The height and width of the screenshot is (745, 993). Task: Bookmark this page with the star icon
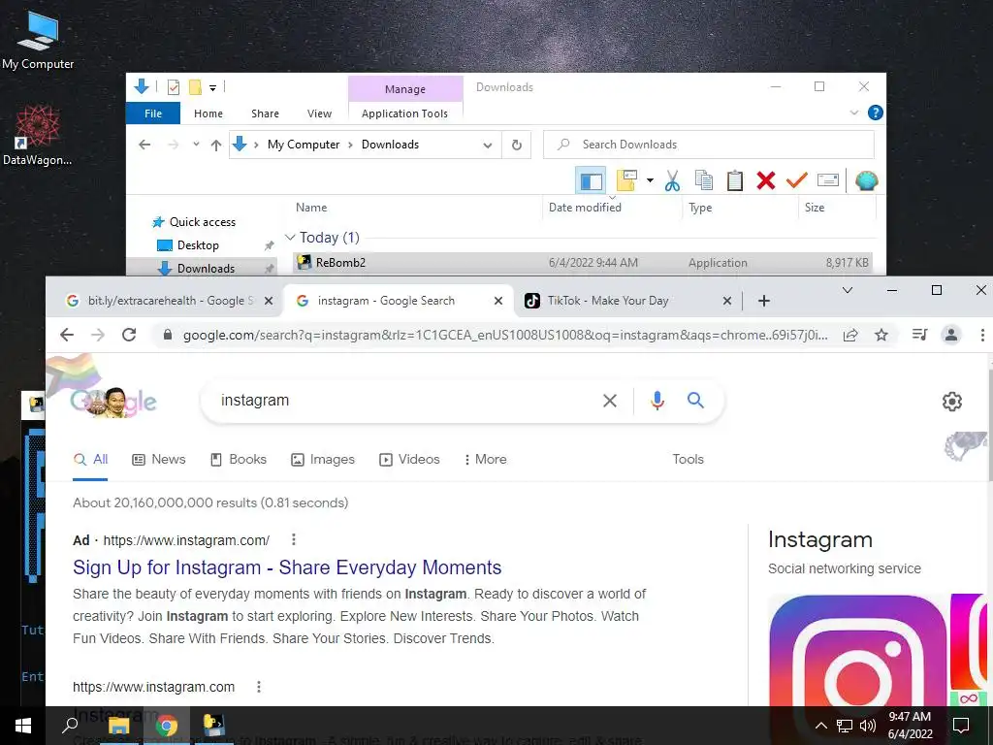pos(881,335)
